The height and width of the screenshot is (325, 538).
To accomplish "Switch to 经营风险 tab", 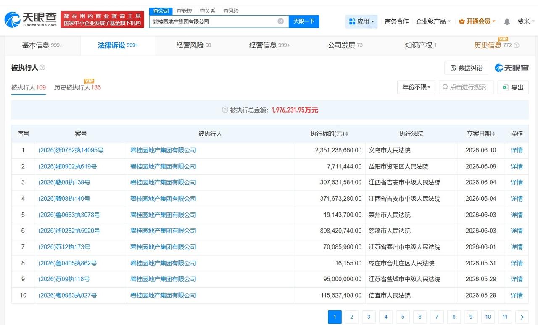I will click(193, 45).
